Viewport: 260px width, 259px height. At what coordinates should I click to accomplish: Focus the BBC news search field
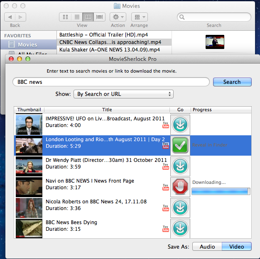[x=111, y=82]
